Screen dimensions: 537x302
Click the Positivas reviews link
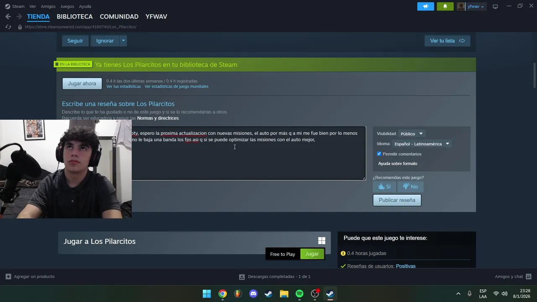coord(406,266)
